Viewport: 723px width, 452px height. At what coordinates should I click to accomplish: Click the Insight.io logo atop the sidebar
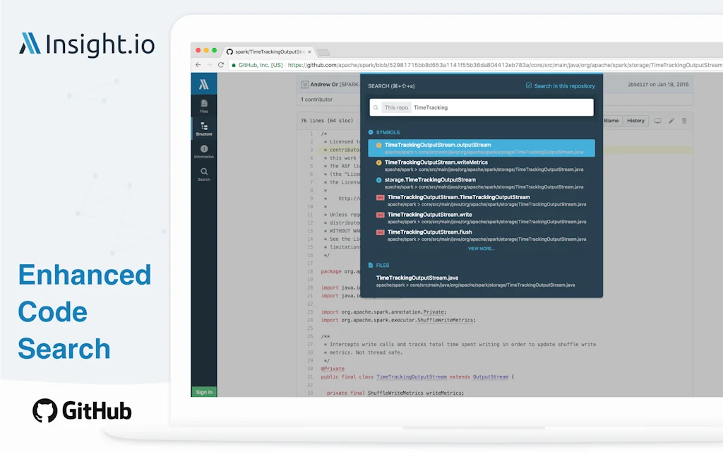[203, 83]
